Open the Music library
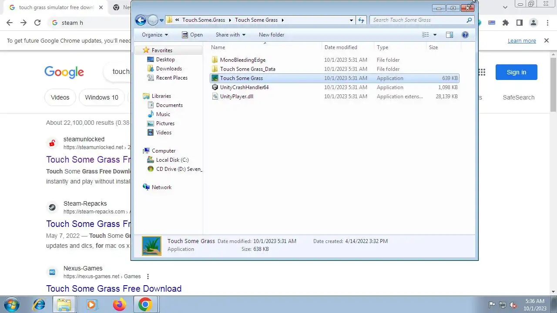This screenshot has height=313, width=557. (163, 114)
